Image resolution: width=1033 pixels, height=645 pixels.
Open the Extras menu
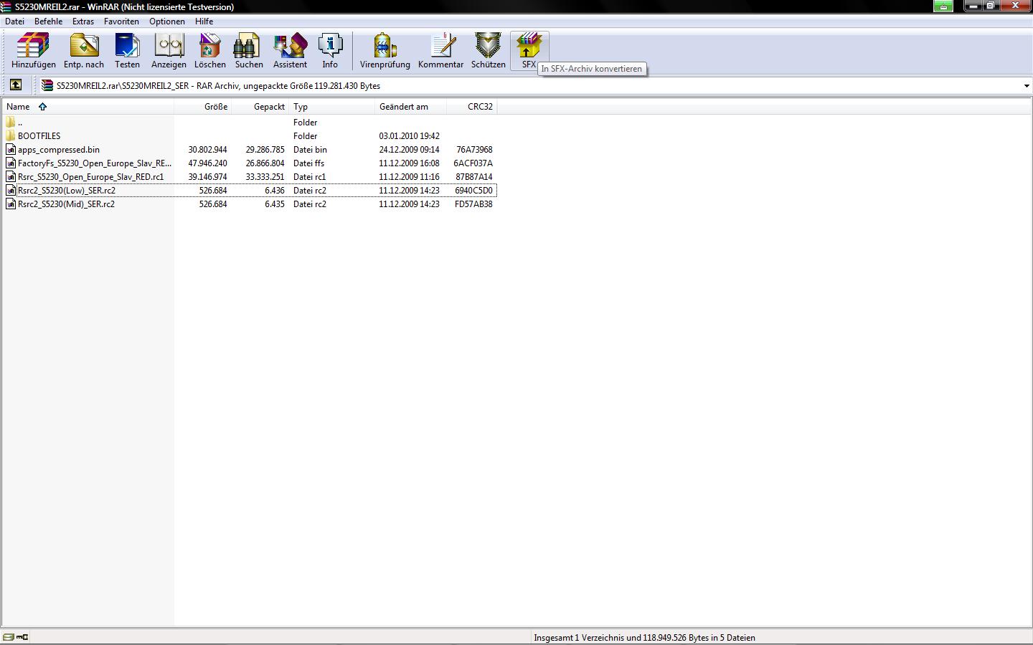point(83,21)
